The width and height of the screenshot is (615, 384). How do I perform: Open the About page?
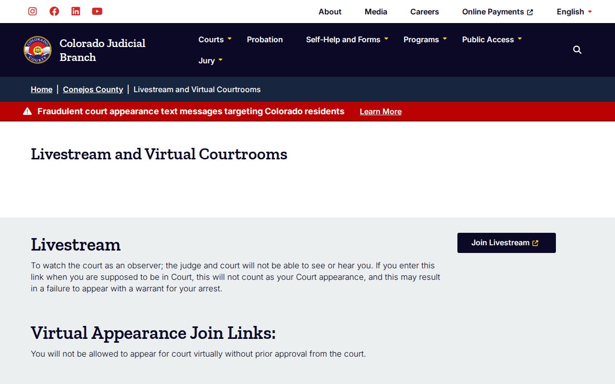tap(330, 12)
